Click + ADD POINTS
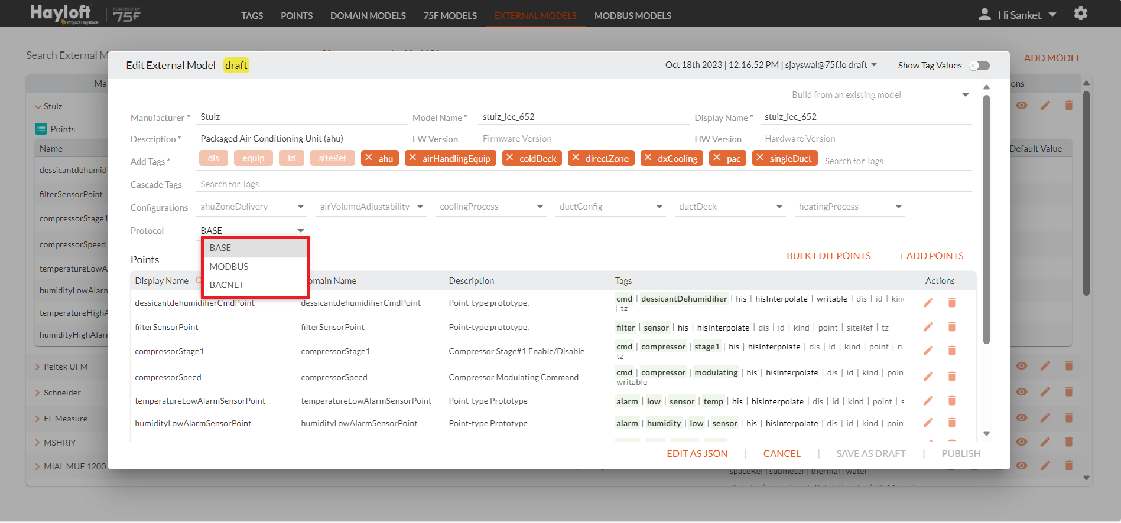1121x523 pixels. [x=931, y=256]
